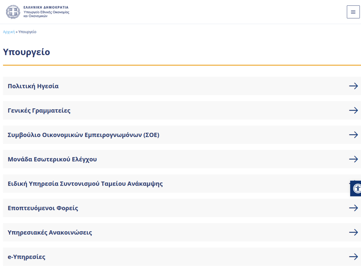The width and height of the screenshot is (361, 271).
Task: Click the Hellenic Republic coat of arms logo
Action: pos(13,12)
